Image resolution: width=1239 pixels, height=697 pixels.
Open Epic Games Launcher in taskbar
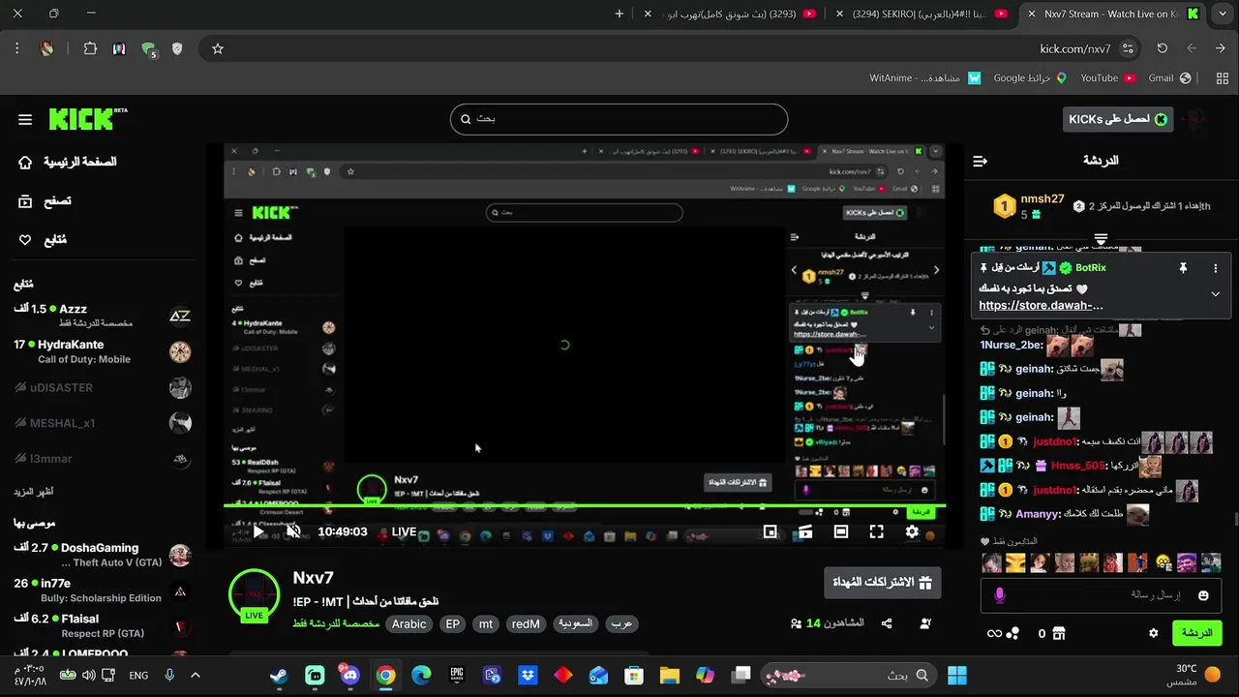pos(457,676)
